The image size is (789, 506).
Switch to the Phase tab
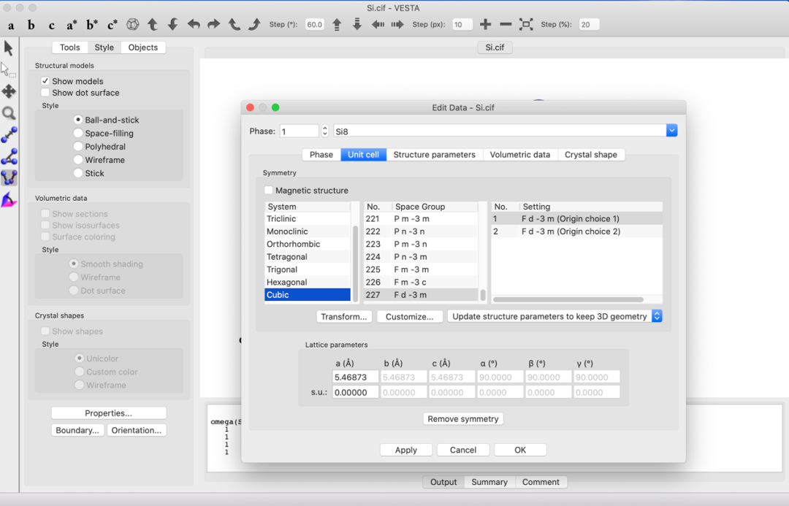point(321,154)
